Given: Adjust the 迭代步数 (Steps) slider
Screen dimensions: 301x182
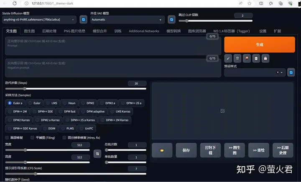Looking at the screenshot, I should pyautogui.click(x=76, y=88).
